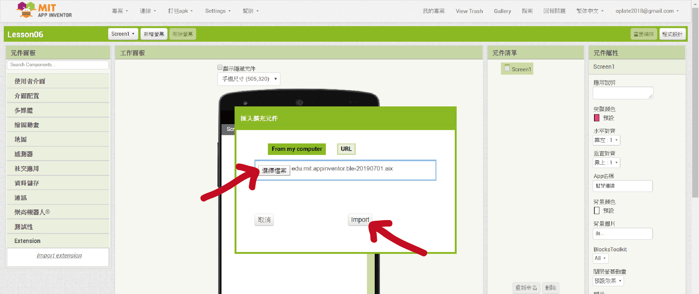Viewport: 699px width, 294px height.
Task: Click the App名稱 input field
Action: pyautogui.click(x=623, y=186)
